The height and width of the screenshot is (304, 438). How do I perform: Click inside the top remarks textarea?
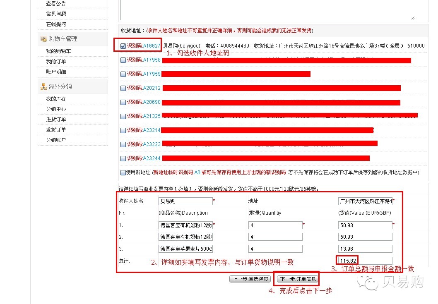267,9
